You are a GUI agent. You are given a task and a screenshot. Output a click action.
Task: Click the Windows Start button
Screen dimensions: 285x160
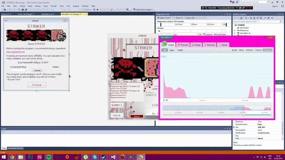coord(4,157)
